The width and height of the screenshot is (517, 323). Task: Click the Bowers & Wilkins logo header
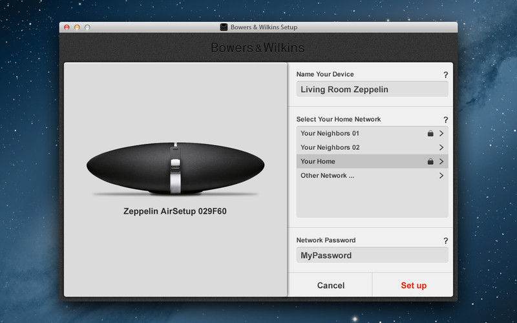point(257,48)
